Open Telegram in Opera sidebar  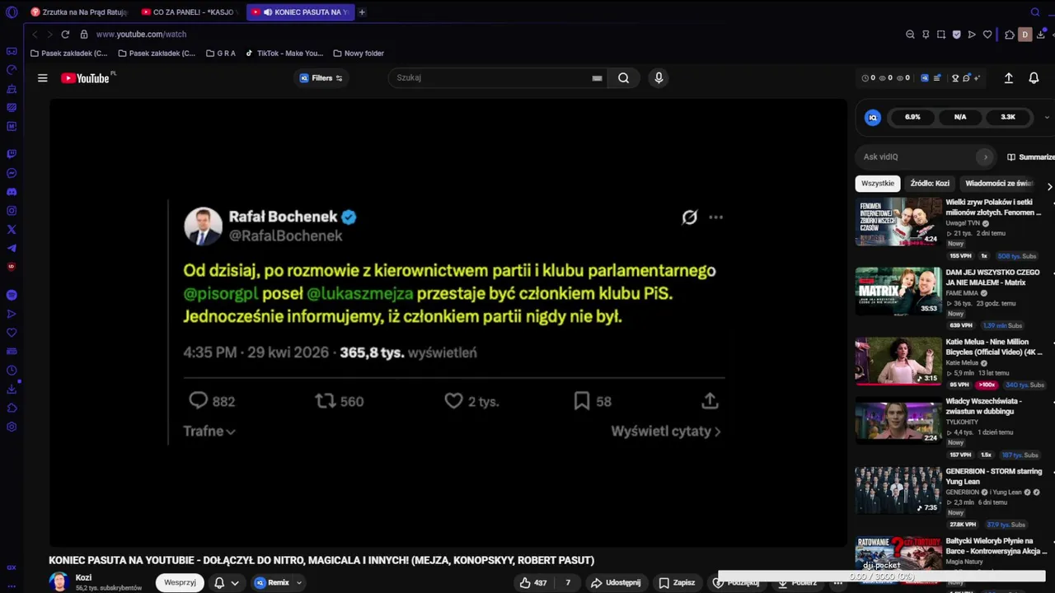click(x=12, y=248)
